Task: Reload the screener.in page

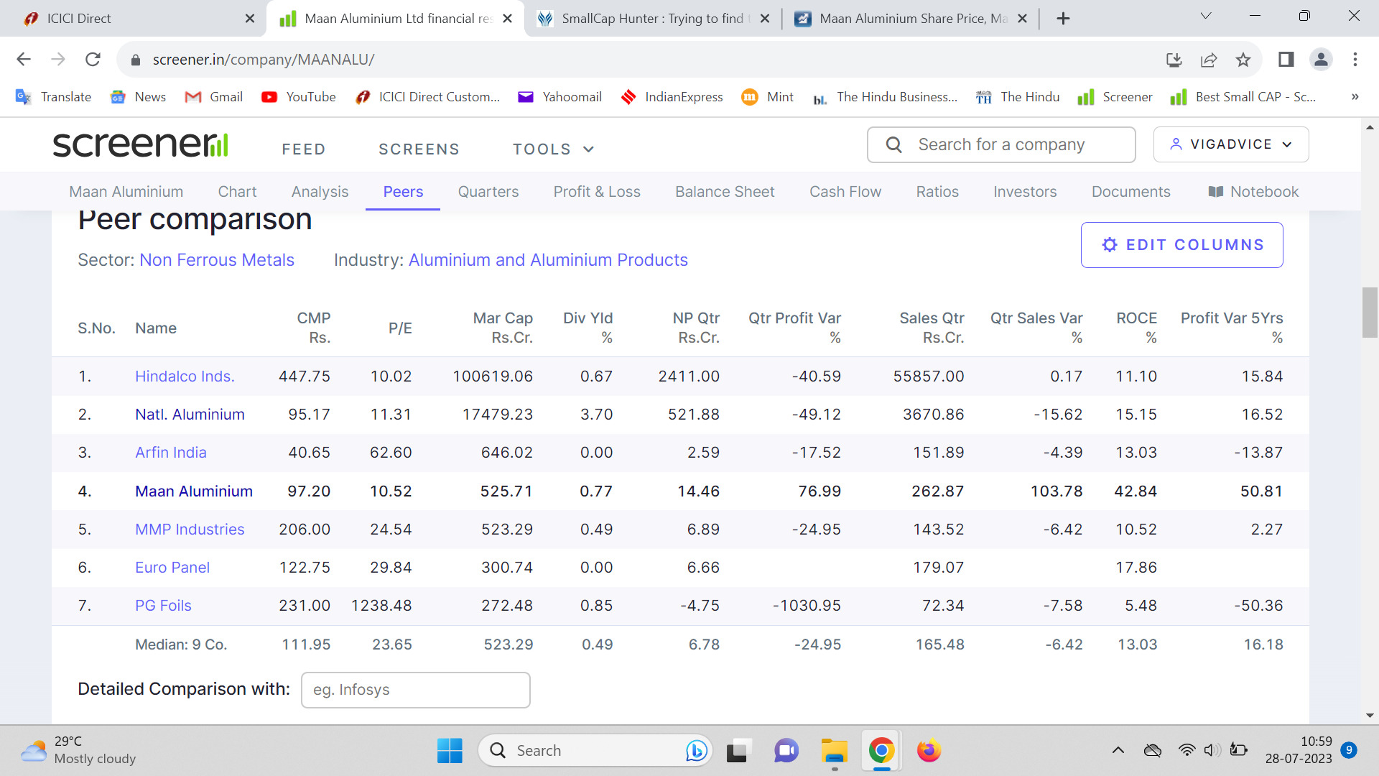Action: click(93, 60)
